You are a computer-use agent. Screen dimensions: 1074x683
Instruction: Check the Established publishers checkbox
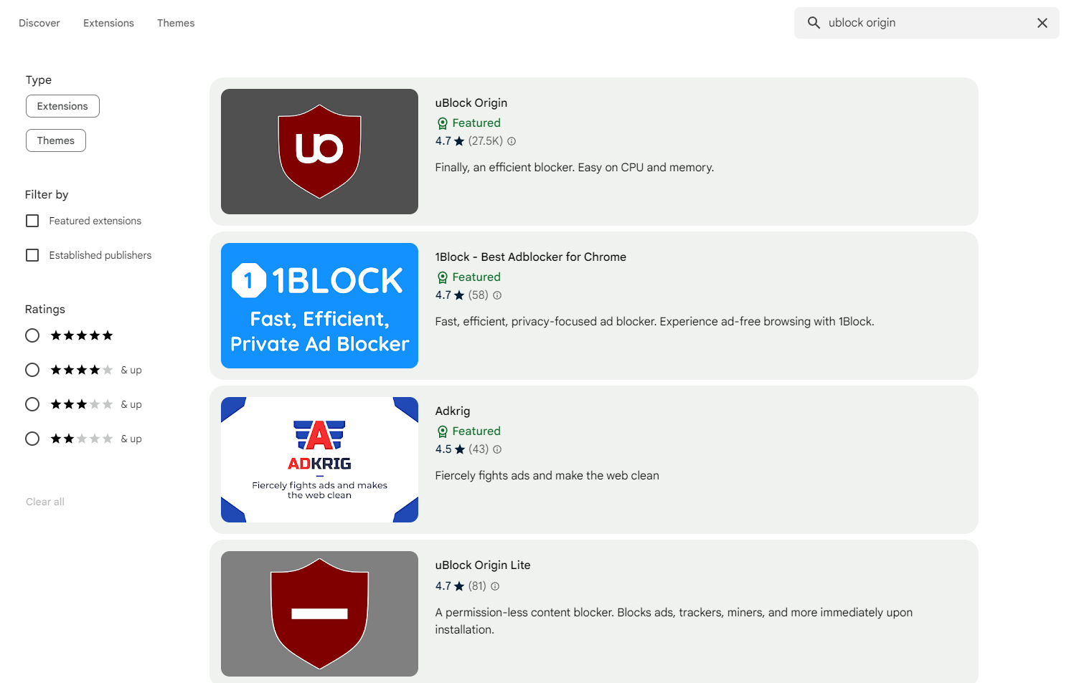click(x=32, y=255)
